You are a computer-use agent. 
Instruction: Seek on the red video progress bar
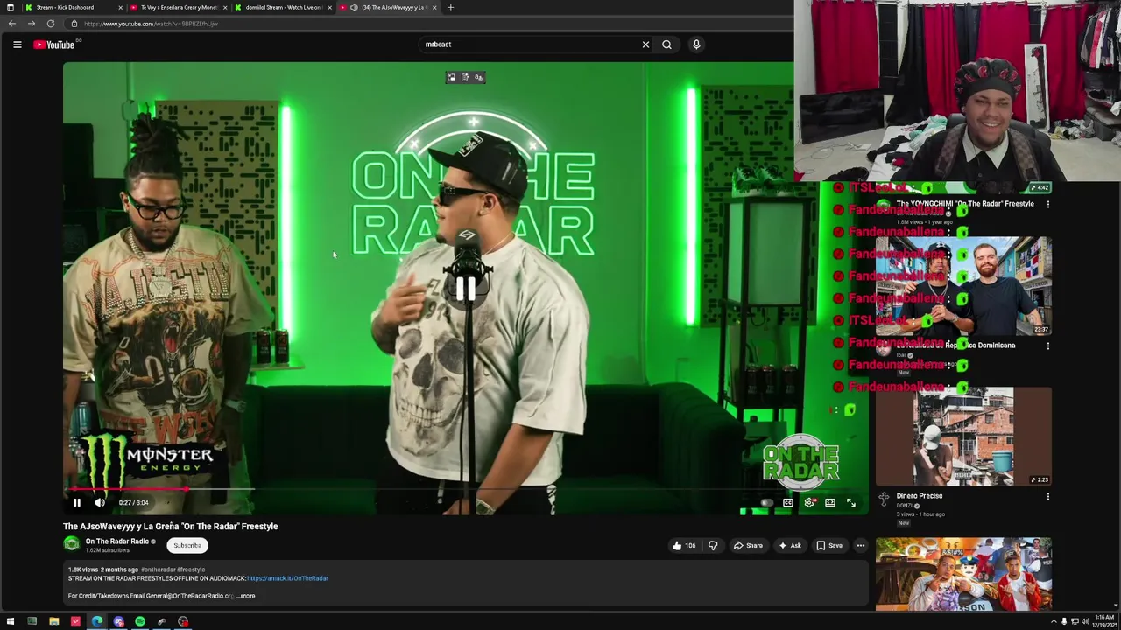tap(464, 490)
